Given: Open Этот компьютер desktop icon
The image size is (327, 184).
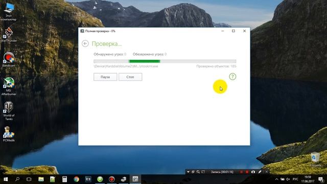Looking at the screenshot, I should (9, 12).
